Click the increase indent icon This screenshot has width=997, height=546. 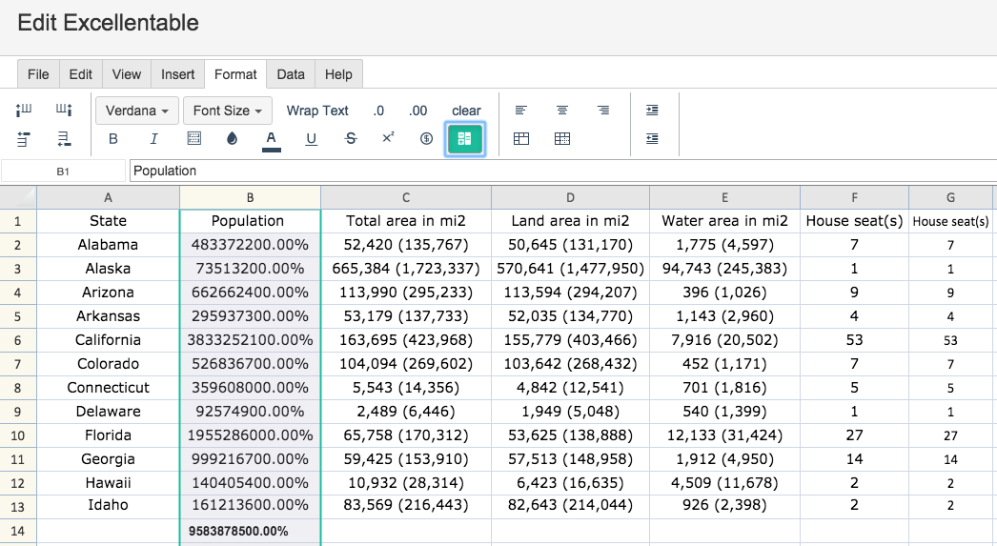[652, 110]
